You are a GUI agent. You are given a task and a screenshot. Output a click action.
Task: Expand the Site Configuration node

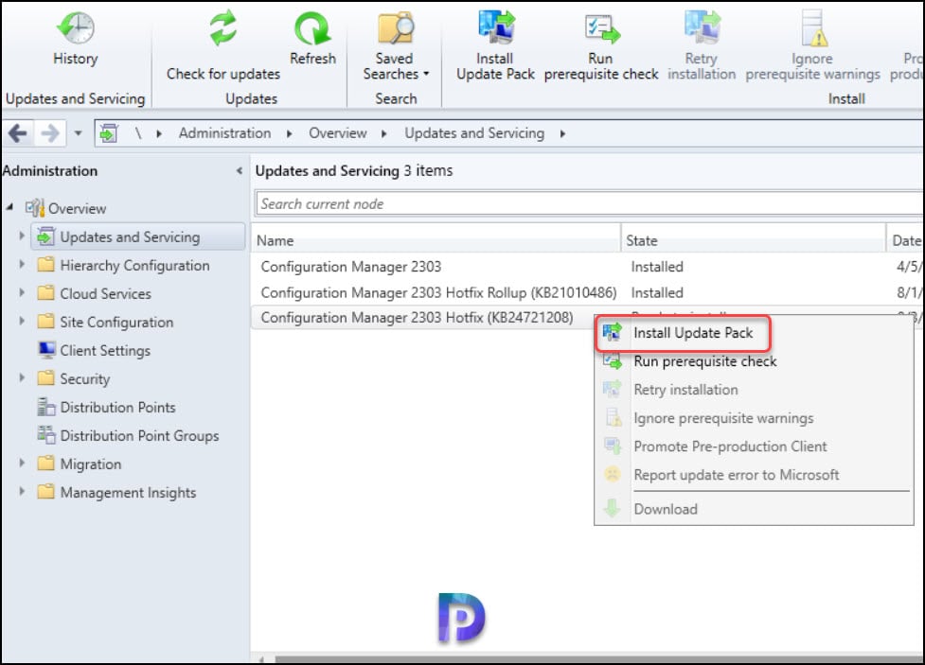pos(22,321)
